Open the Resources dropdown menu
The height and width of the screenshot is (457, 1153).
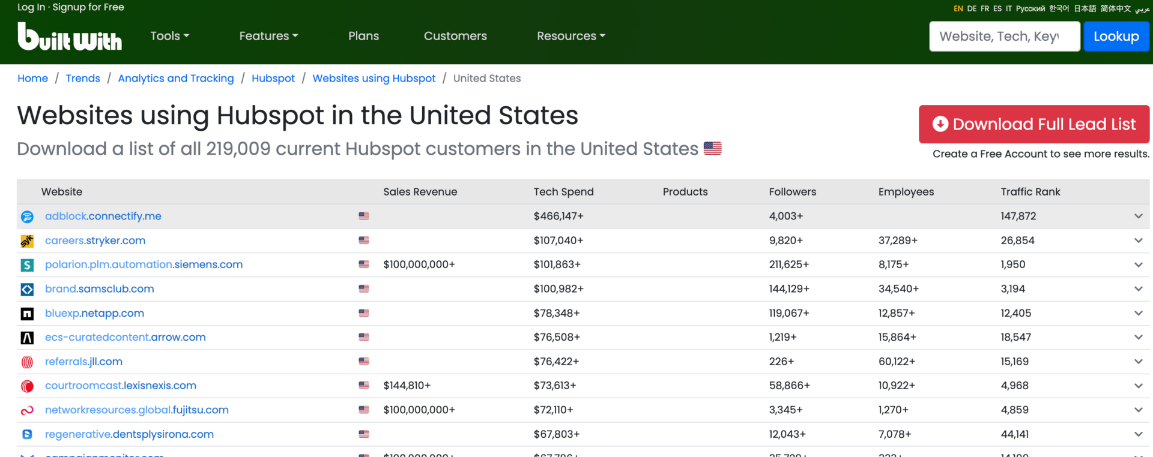click(570, 36)
